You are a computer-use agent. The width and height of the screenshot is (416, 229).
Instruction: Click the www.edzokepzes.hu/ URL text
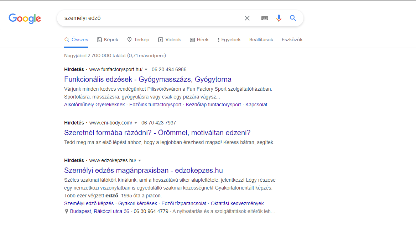(x=113, y=161)
